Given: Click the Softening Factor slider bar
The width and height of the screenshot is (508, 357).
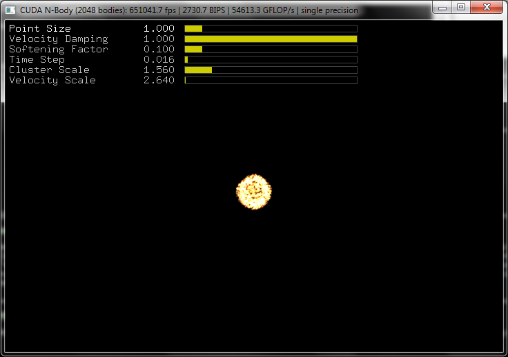Looking at the screenshot, I should pyautogui.click(x=271, y=50).
